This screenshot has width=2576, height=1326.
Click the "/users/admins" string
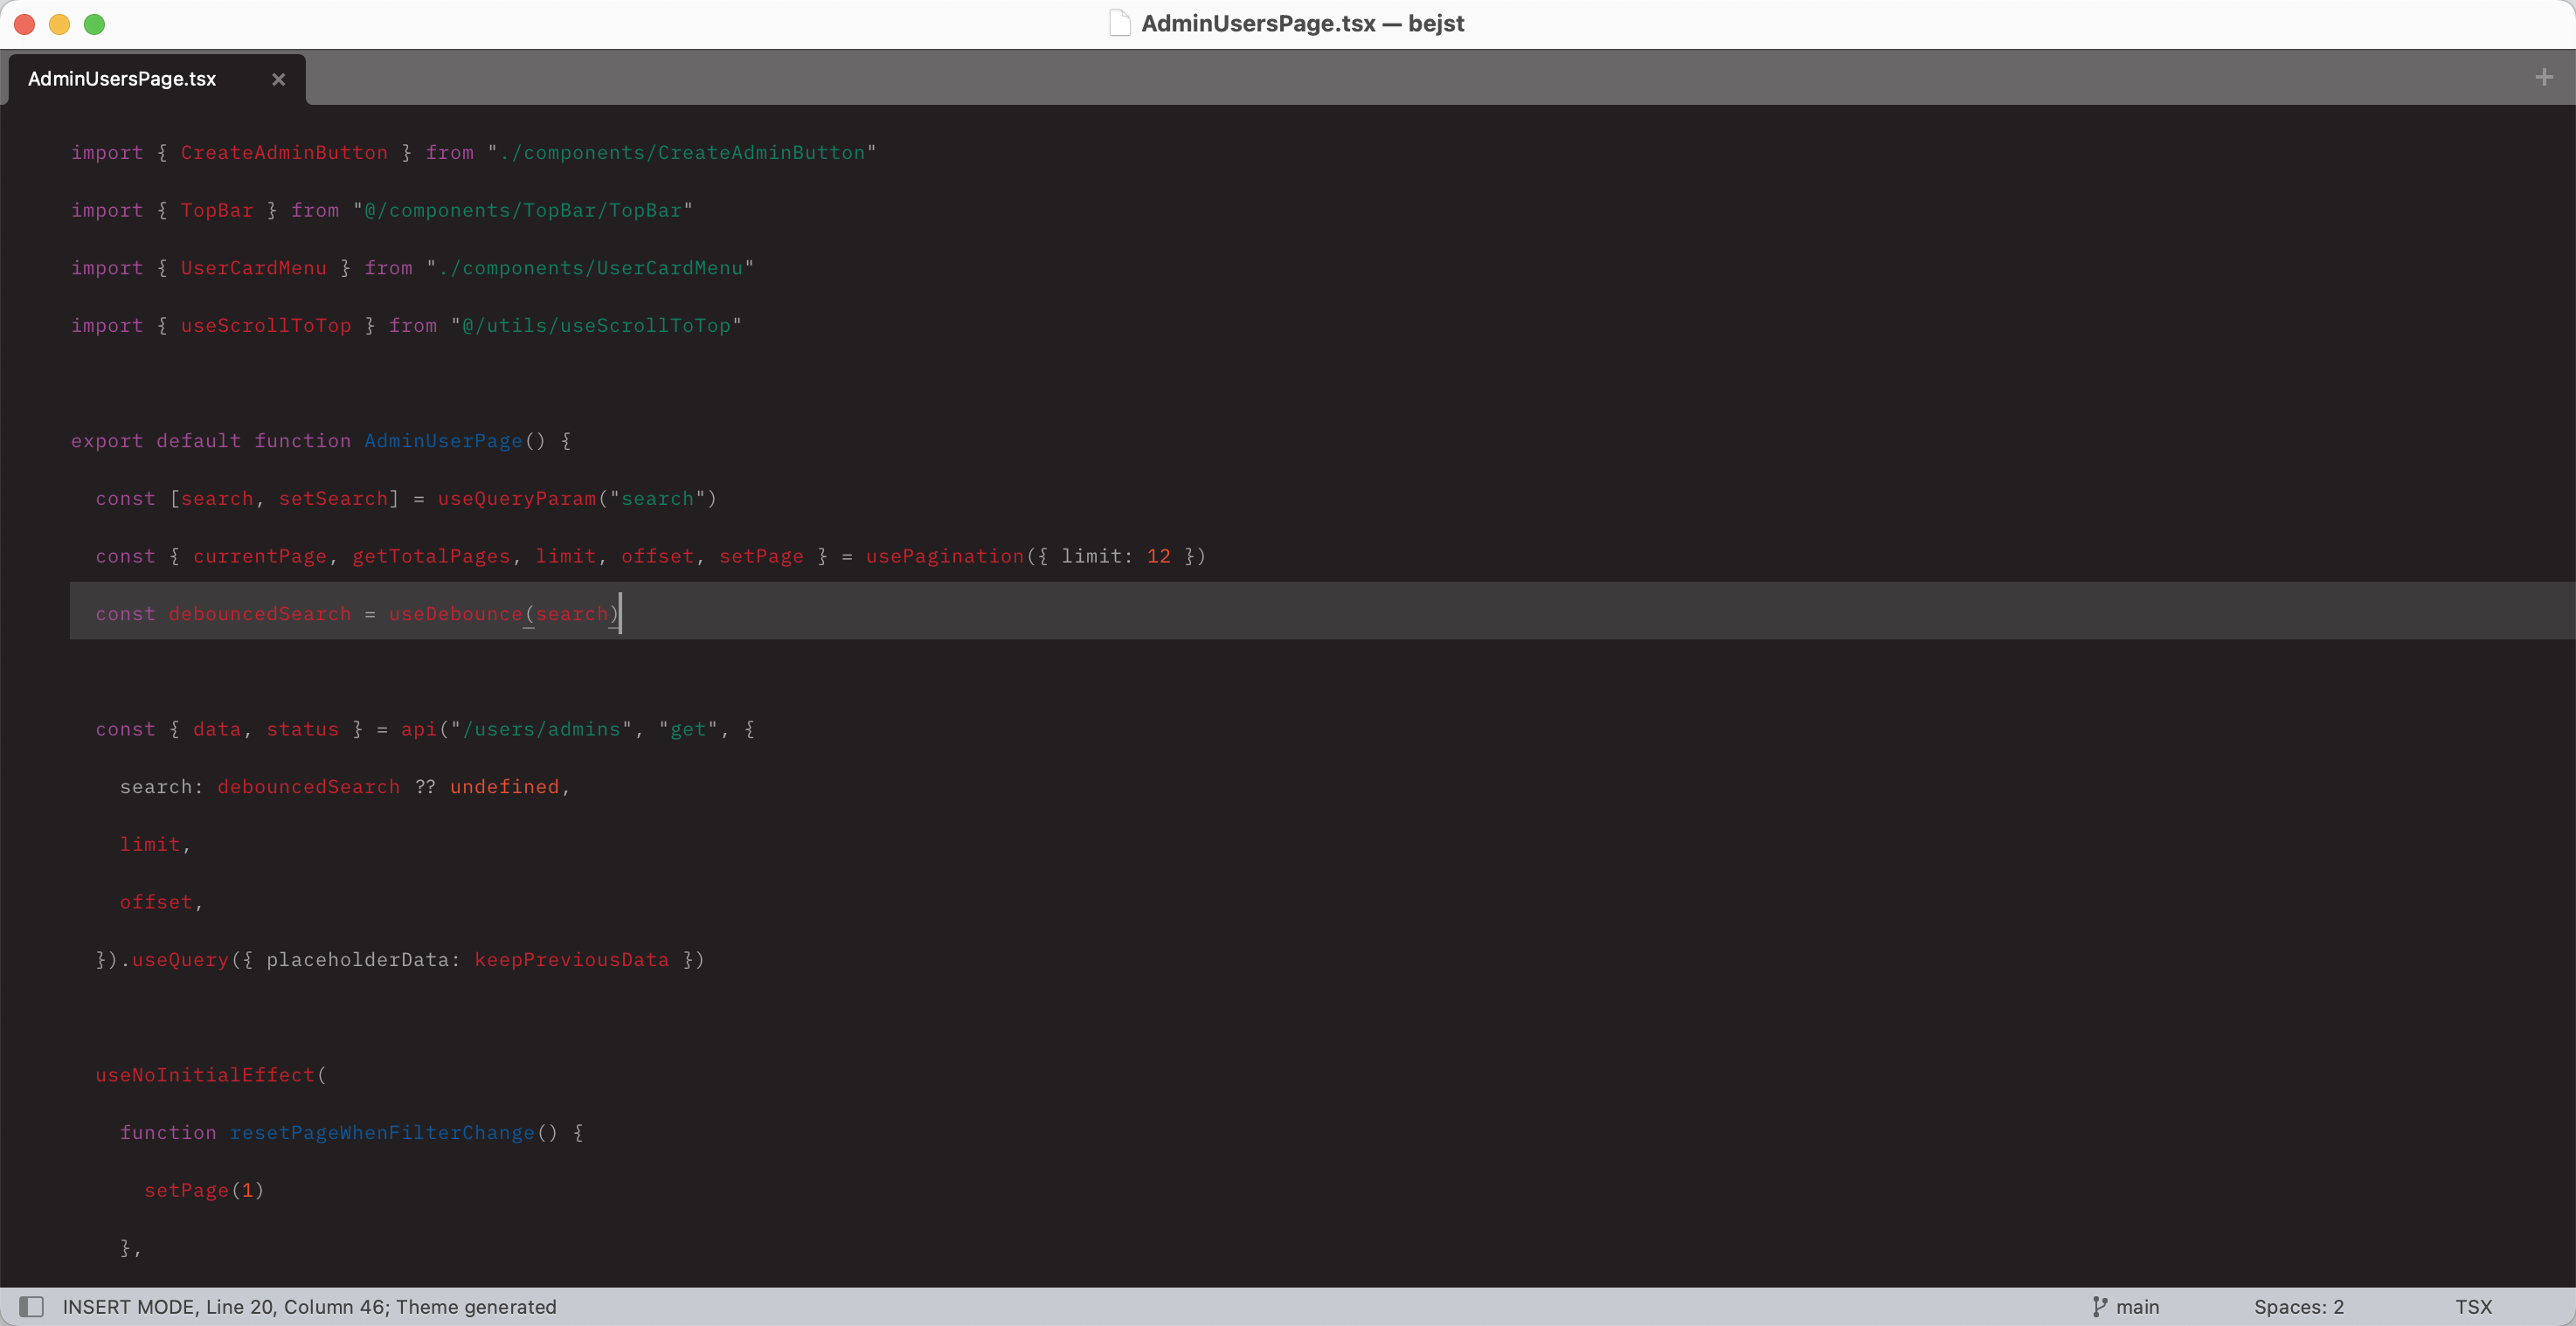[541, 729]
